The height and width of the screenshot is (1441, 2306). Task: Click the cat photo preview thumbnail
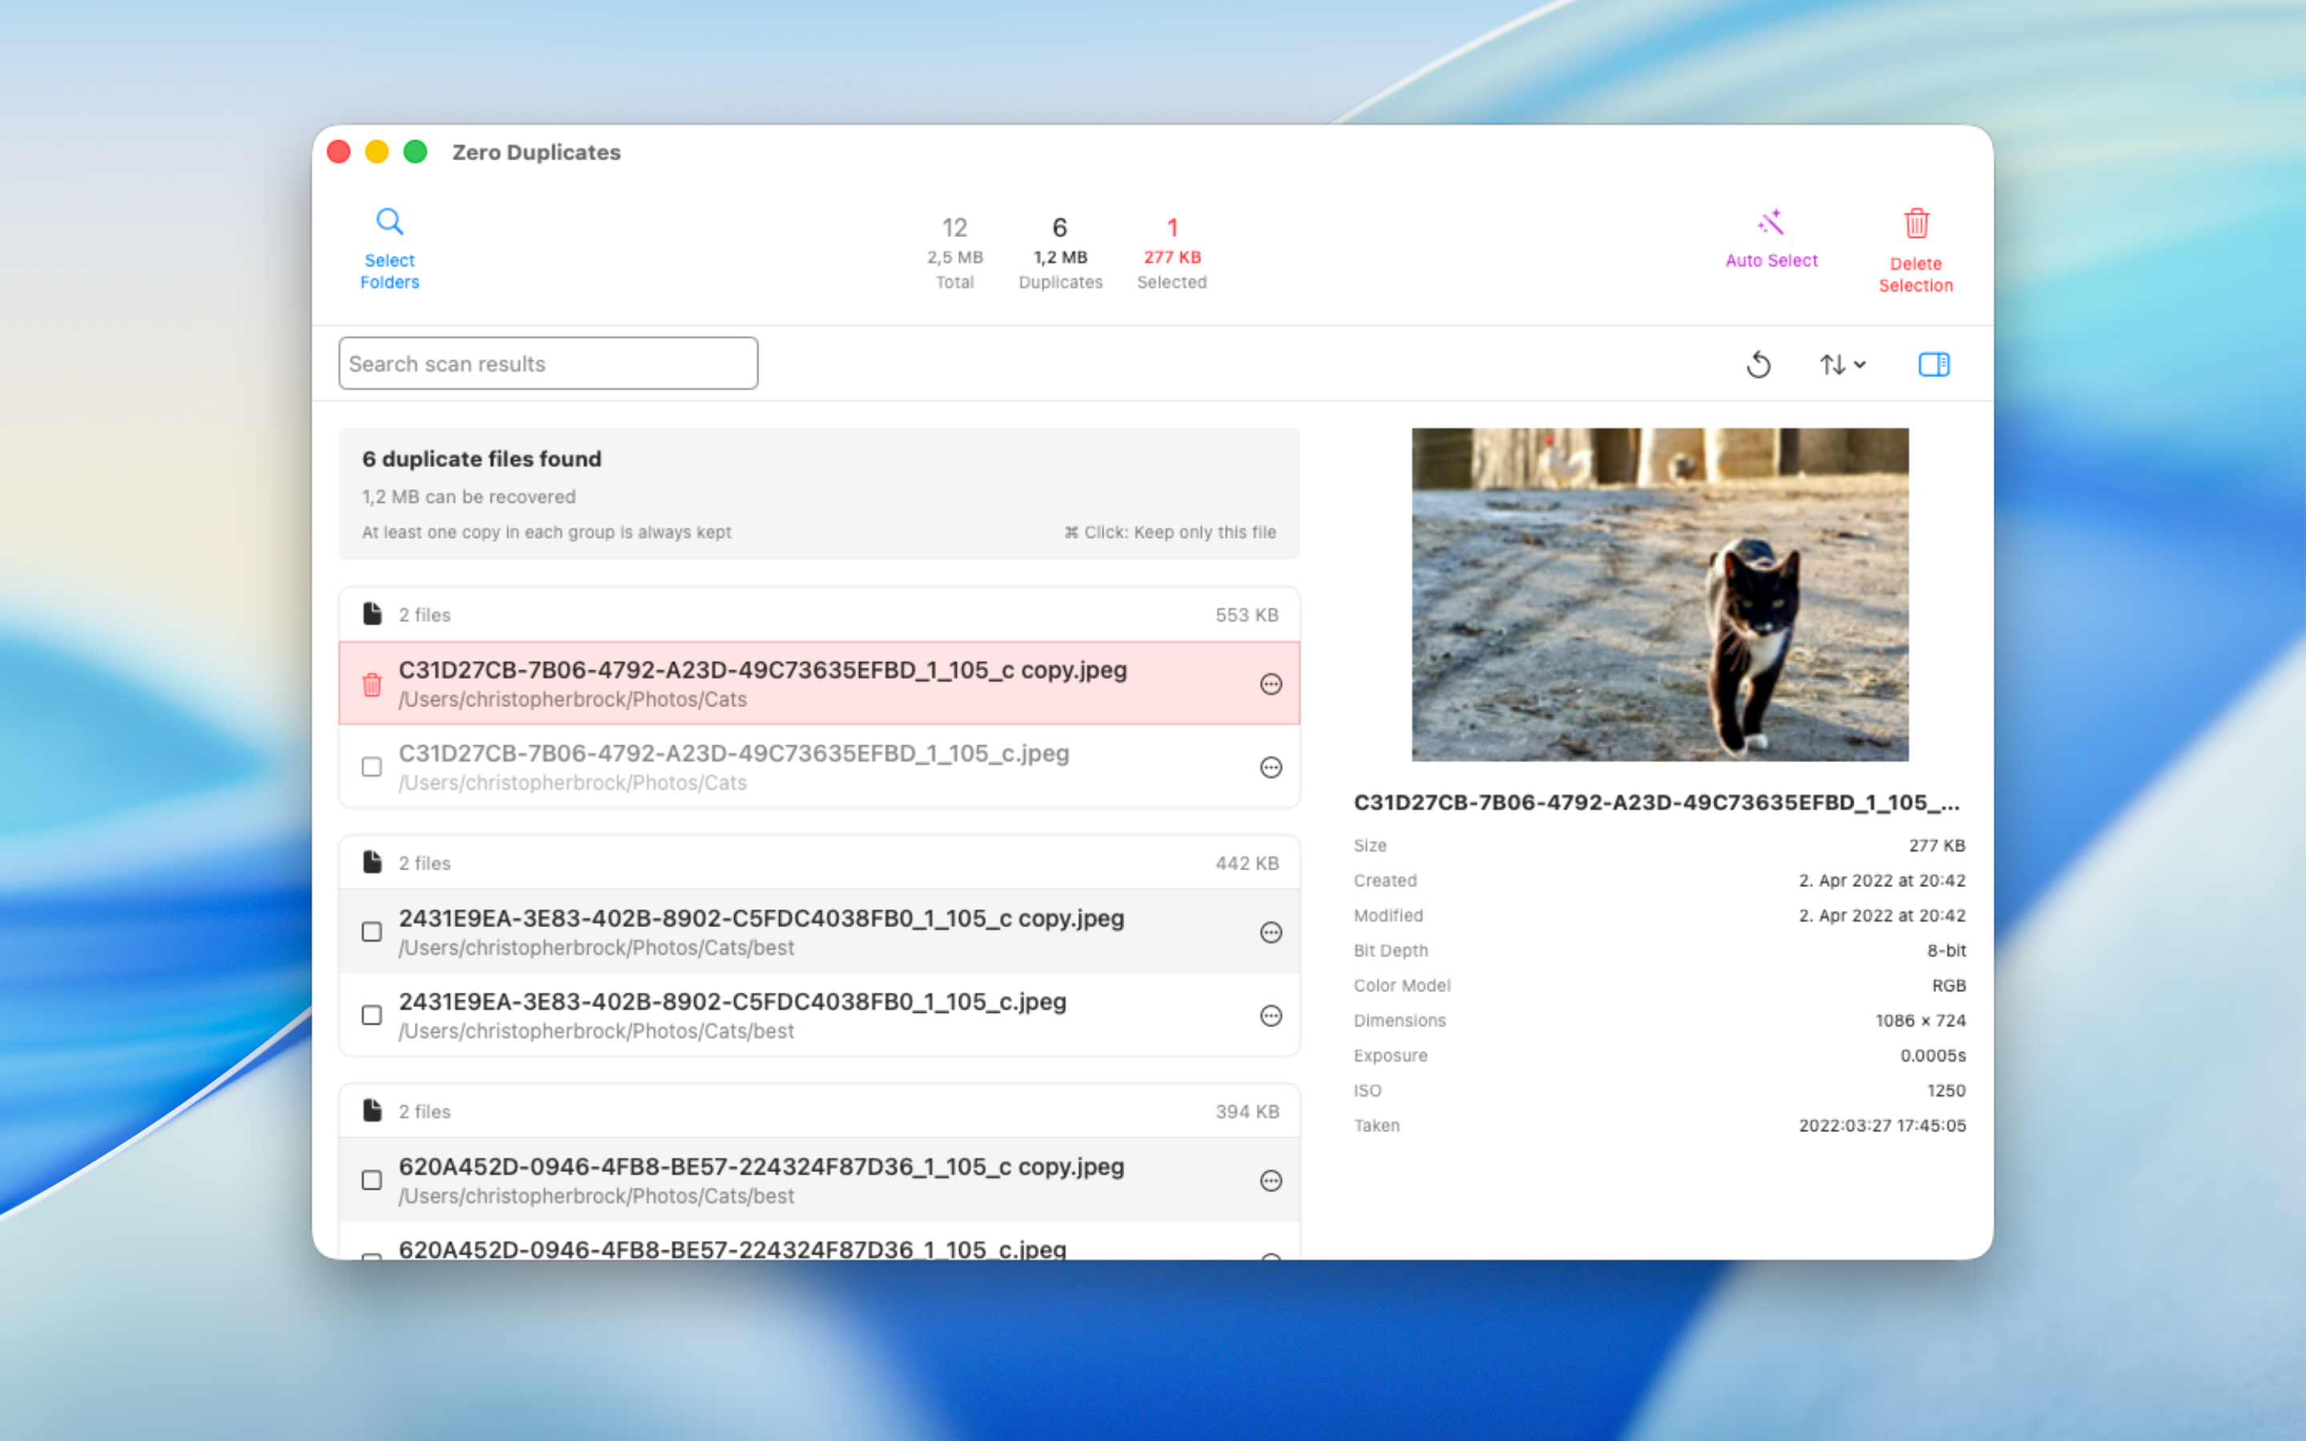point(1659,594)
